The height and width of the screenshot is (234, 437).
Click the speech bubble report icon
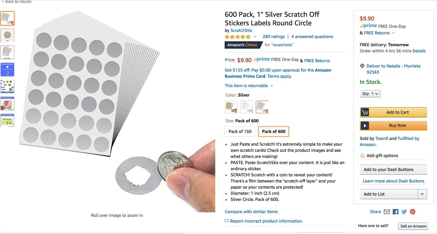(x=227, y=221)
